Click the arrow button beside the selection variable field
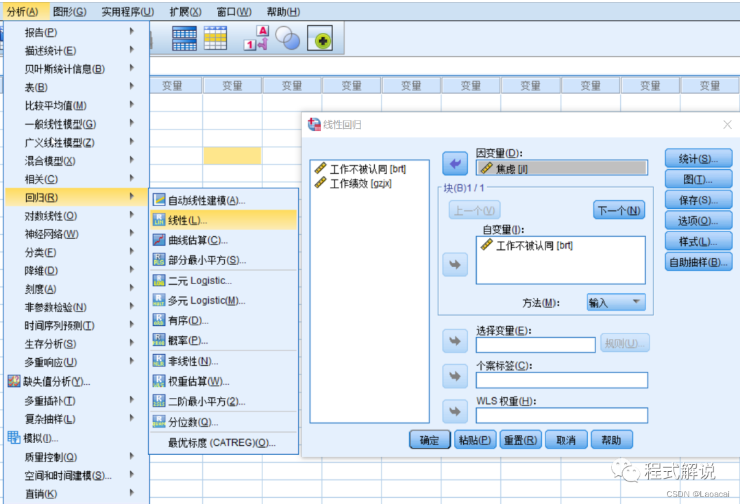The image size is (740, 504). (x=455, y=341)
